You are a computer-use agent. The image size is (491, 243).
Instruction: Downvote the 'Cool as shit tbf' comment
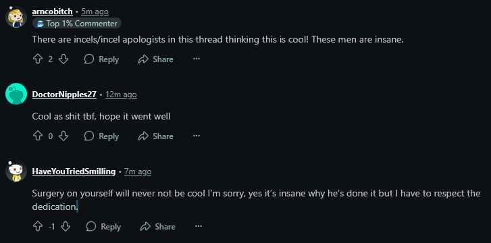point(63,136)
